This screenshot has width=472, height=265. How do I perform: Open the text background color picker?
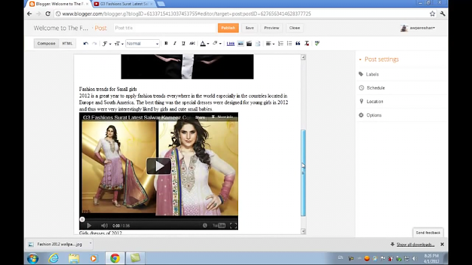(216, 43)
